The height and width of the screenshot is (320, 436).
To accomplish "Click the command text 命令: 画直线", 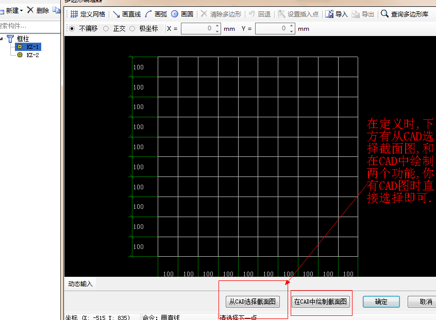I will [x=161, y=317].
